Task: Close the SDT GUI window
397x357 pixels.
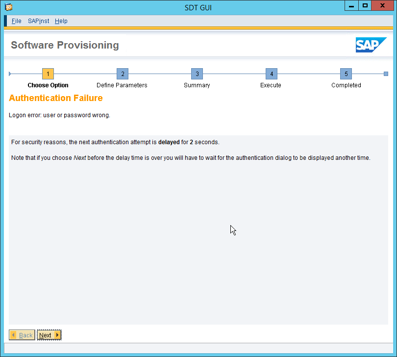Action: 382,6
